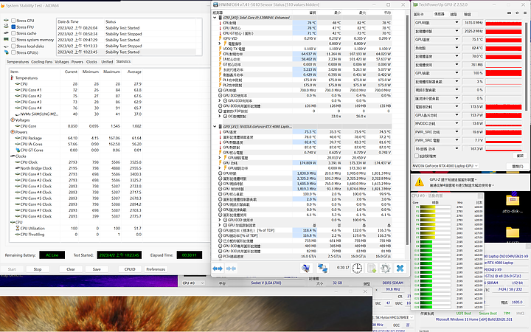
Task: Open atto-disk folder icon on desktop
Action: click(x=513, y=200)
